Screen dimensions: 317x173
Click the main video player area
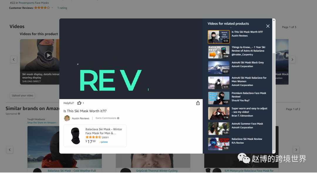click(x=131, y=59)
